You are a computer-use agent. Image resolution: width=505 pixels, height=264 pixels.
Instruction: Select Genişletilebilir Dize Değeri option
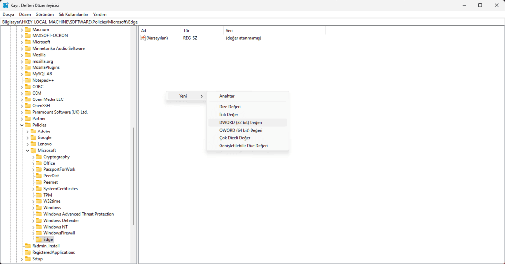[x=248, y=146]
